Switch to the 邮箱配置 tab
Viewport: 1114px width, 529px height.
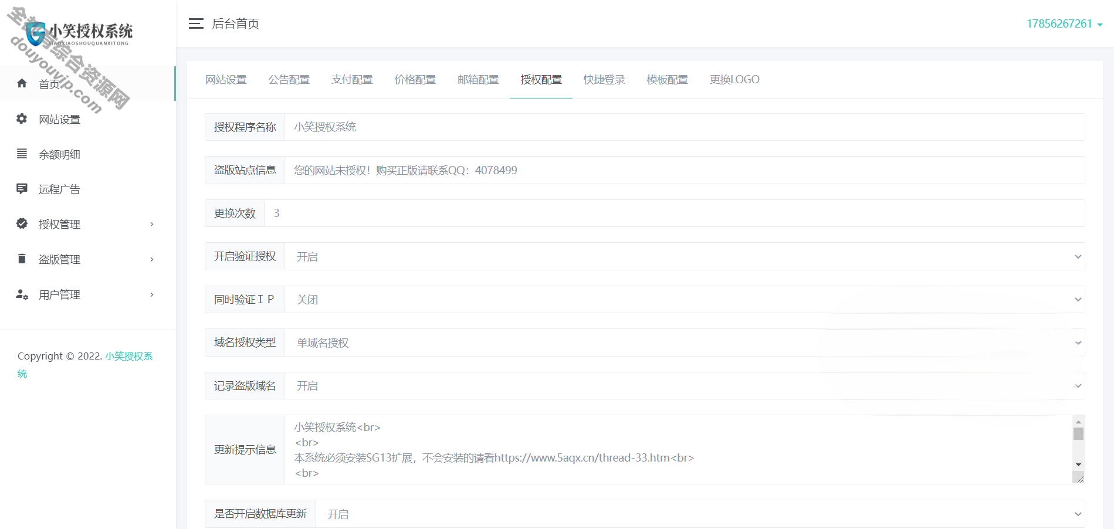[x=478, y=80]
